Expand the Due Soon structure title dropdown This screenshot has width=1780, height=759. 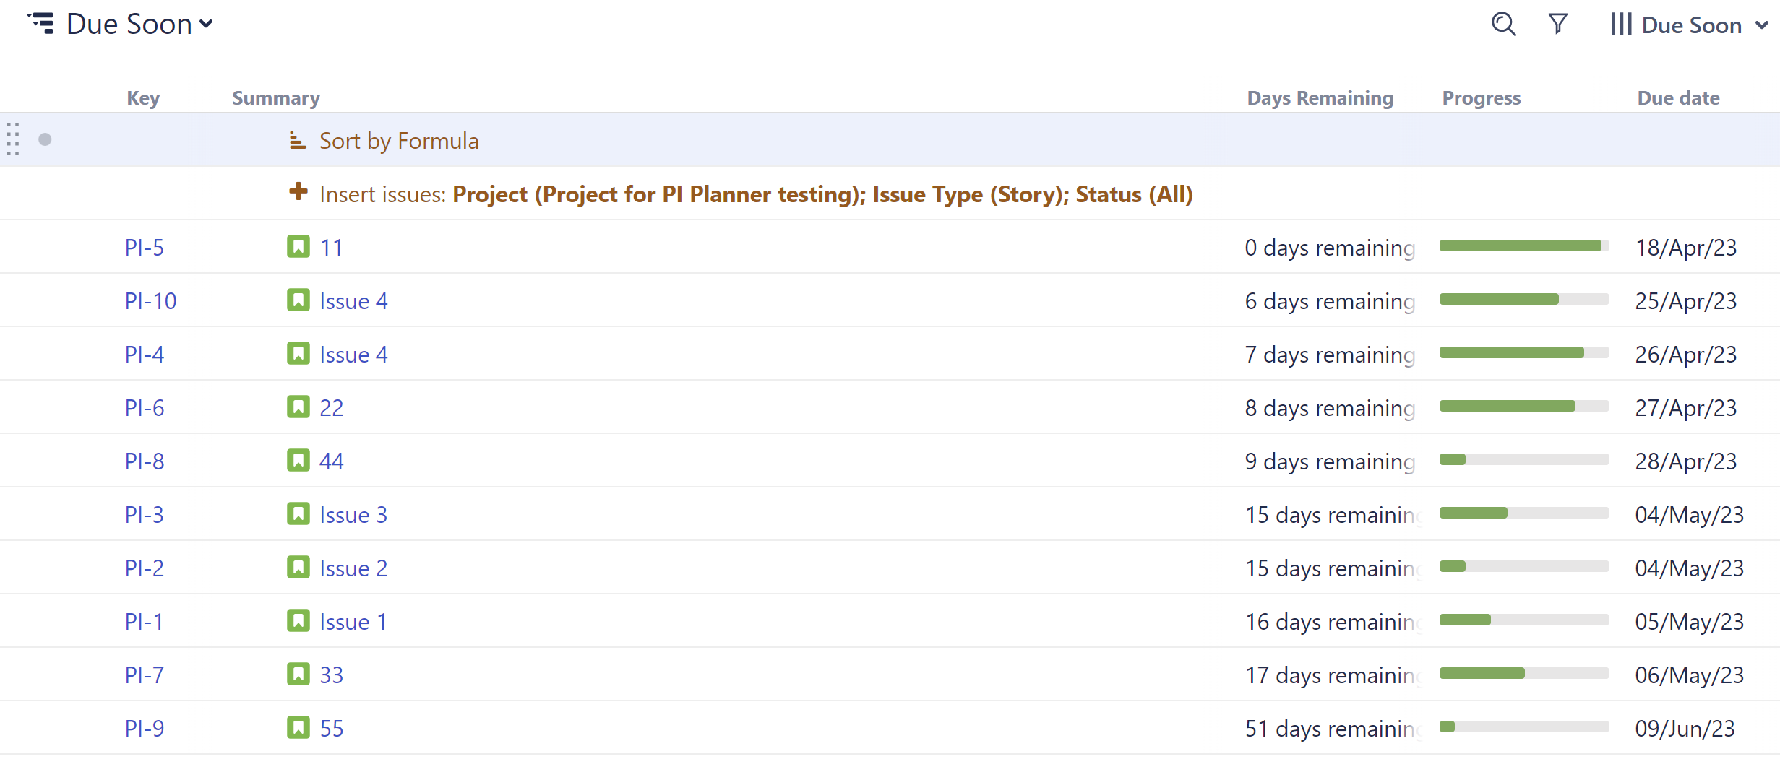coord(206,24)
